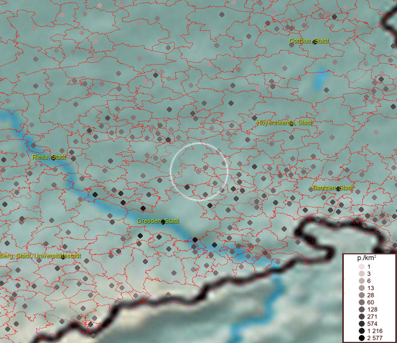The height and width of the screenshot is (343, 397).
Task: Click the legend swatch for density 574
Action: tap(362, 324)
